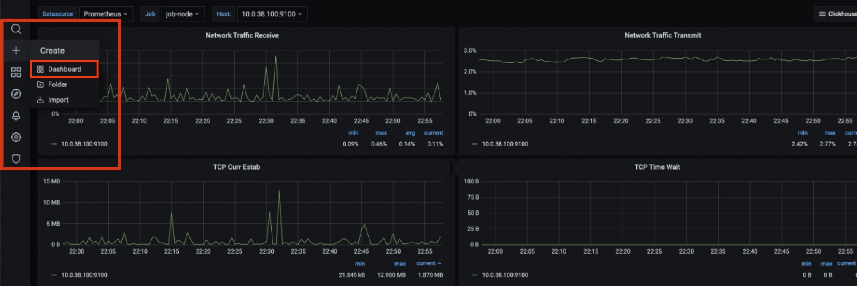Open the Configuration gear icon
The height and width of the screenshot is (286, 857).
16,137
